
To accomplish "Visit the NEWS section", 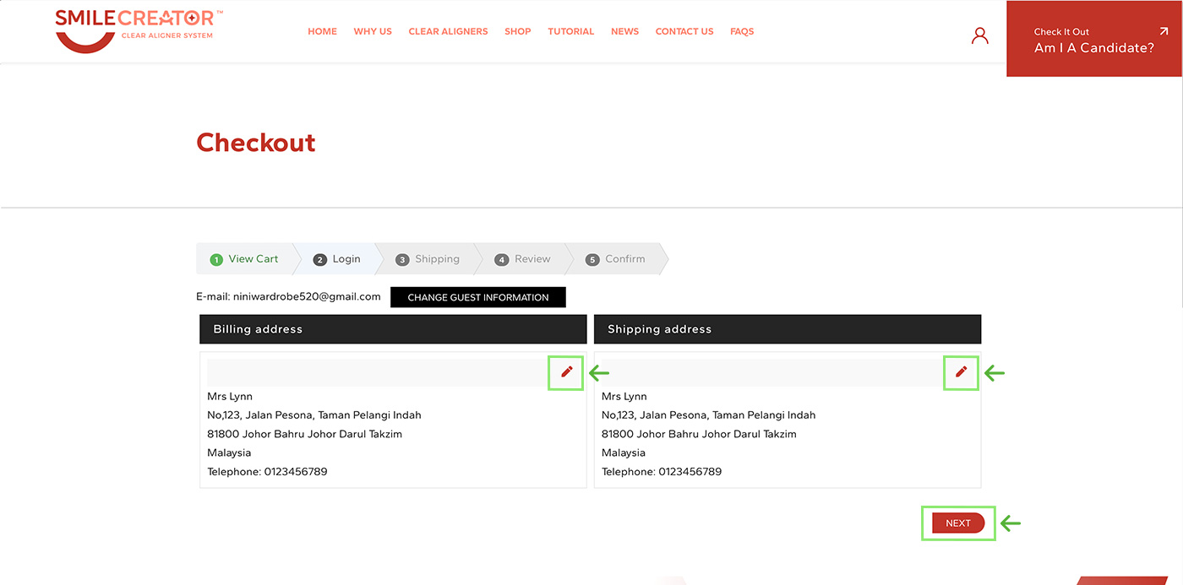I will tap(624, 31).
